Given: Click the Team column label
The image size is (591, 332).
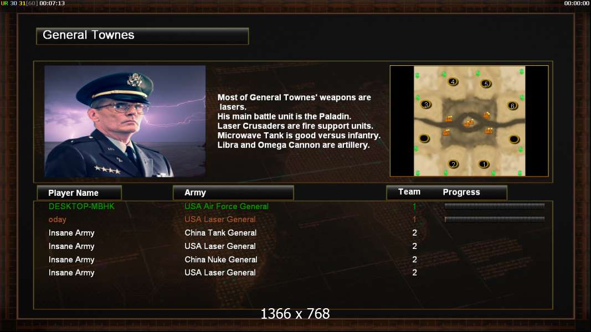Looking at the screenshot, I should [x=409, y=192].
